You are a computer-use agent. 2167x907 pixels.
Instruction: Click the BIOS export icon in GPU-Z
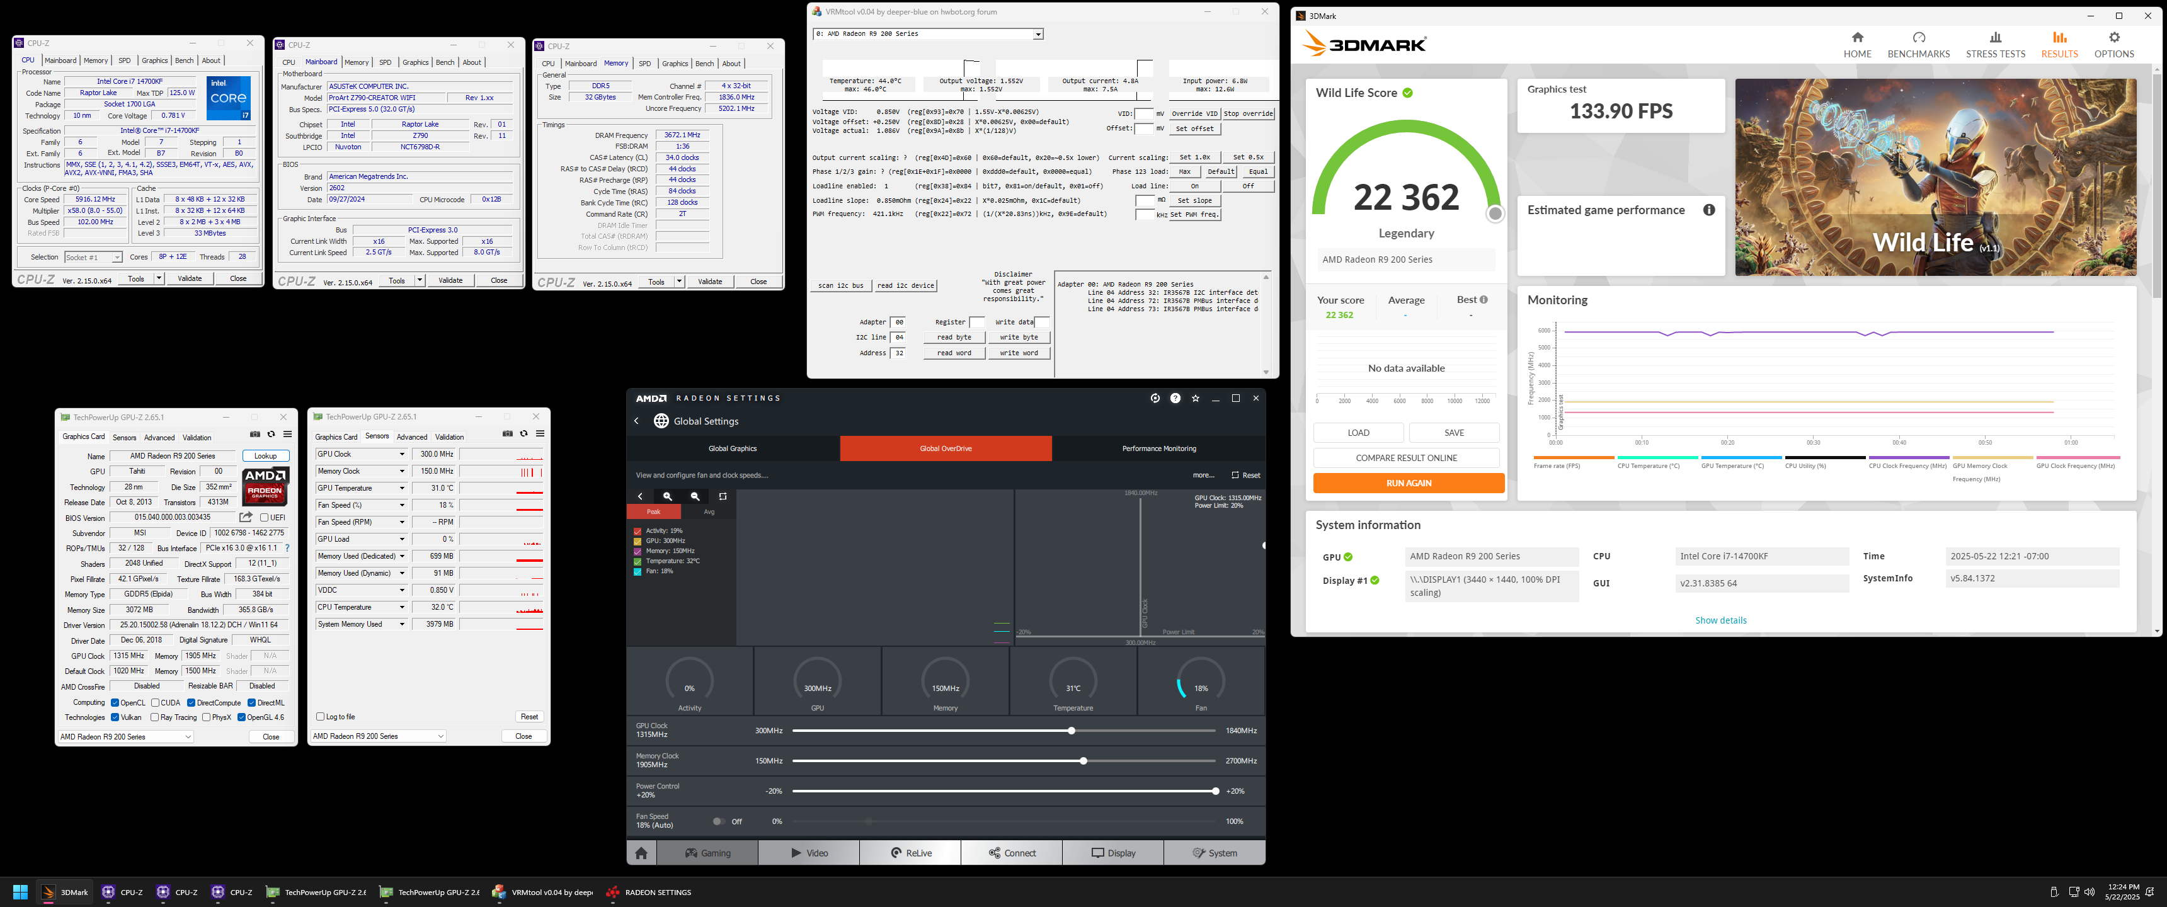[246, 516]
